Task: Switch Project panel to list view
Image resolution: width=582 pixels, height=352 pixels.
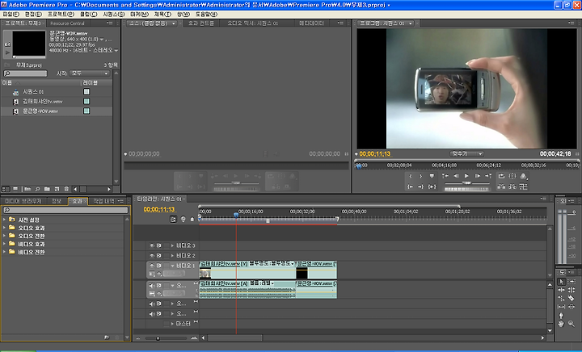Action: [6, 189]
